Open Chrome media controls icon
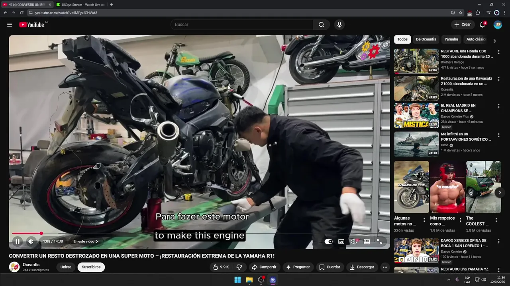Image resolution: width=510 pixels, height=286 pixels. point(488,13)
